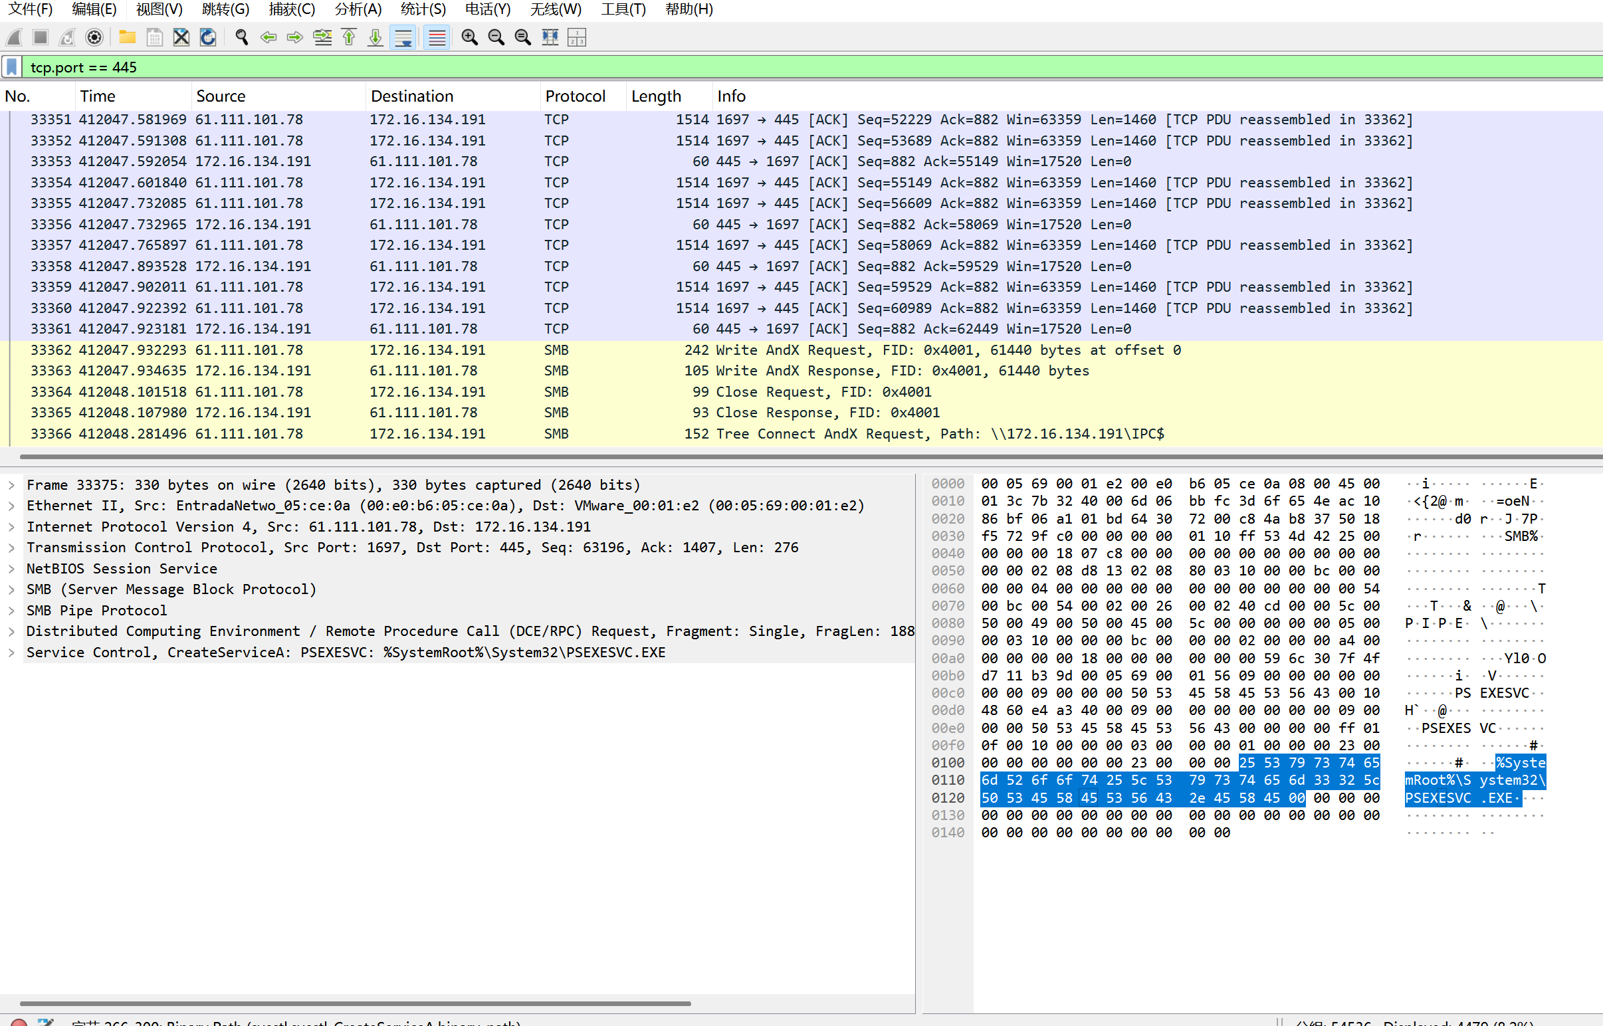Click the open capture file folder icon
Image resolution: width=1603 pixels, height=1026 pixels.
pos(126,37)
